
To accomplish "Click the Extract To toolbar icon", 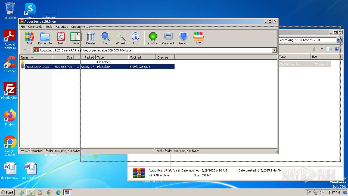I will [45, 38].
